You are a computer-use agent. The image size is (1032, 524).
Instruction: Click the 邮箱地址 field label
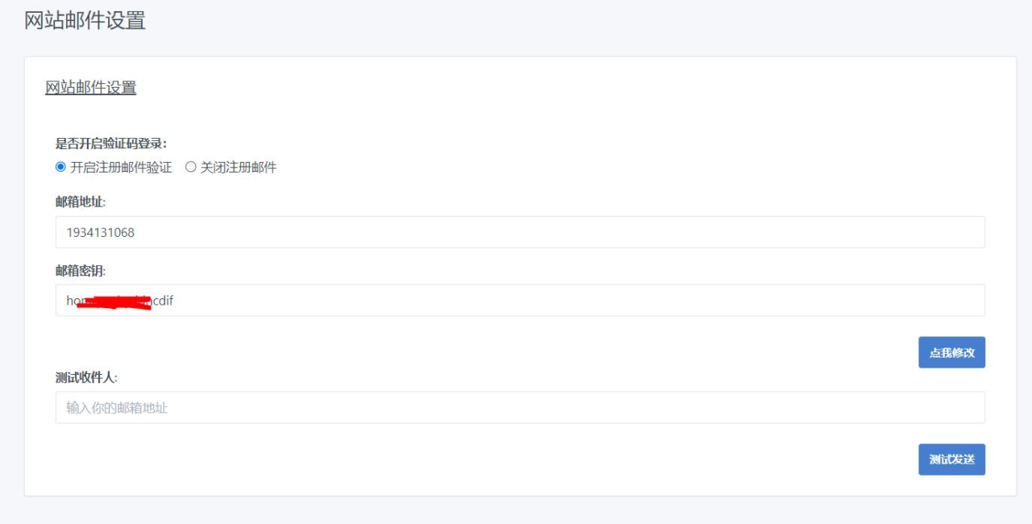click(80, 202)
